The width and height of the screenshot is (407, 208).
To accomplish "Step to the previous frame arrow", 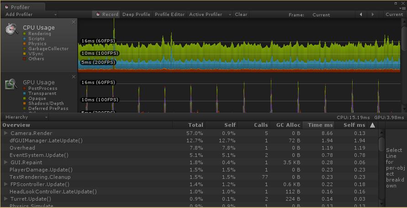I will click(361, 15).
